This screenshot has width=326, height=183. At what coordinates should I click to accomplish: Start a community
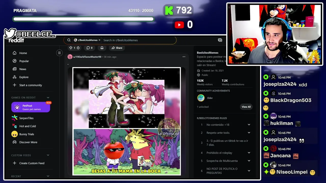click(x=31, y=85)
